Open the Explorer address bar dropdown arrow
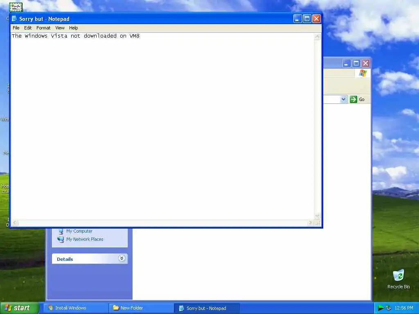Screen dimensions: 419x314 click(x=344, y=99)
